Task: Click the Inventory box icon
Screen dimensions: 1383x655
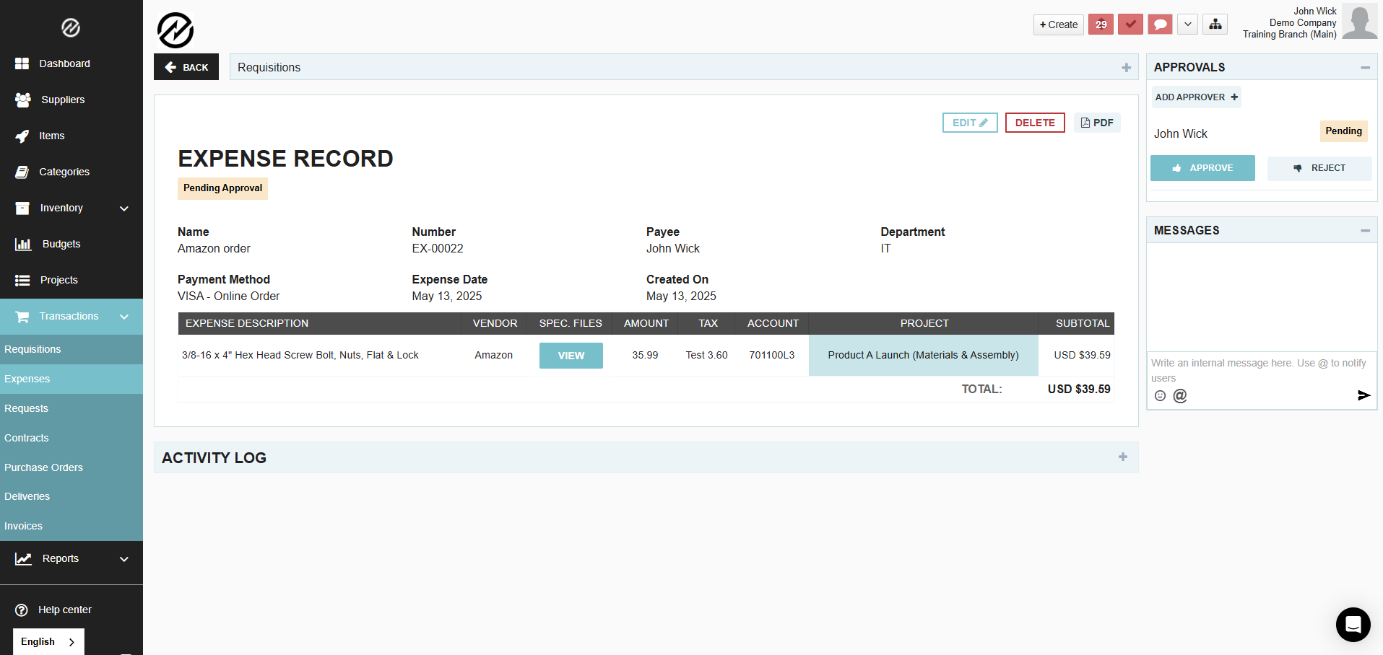Action: pyautogui.click(x=22, y=208)
